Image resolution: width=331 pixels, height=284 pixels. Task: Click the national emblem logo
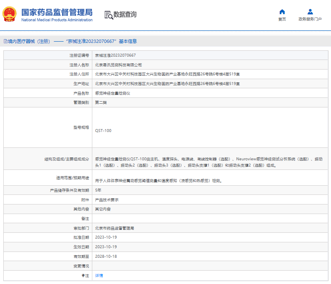9,14
